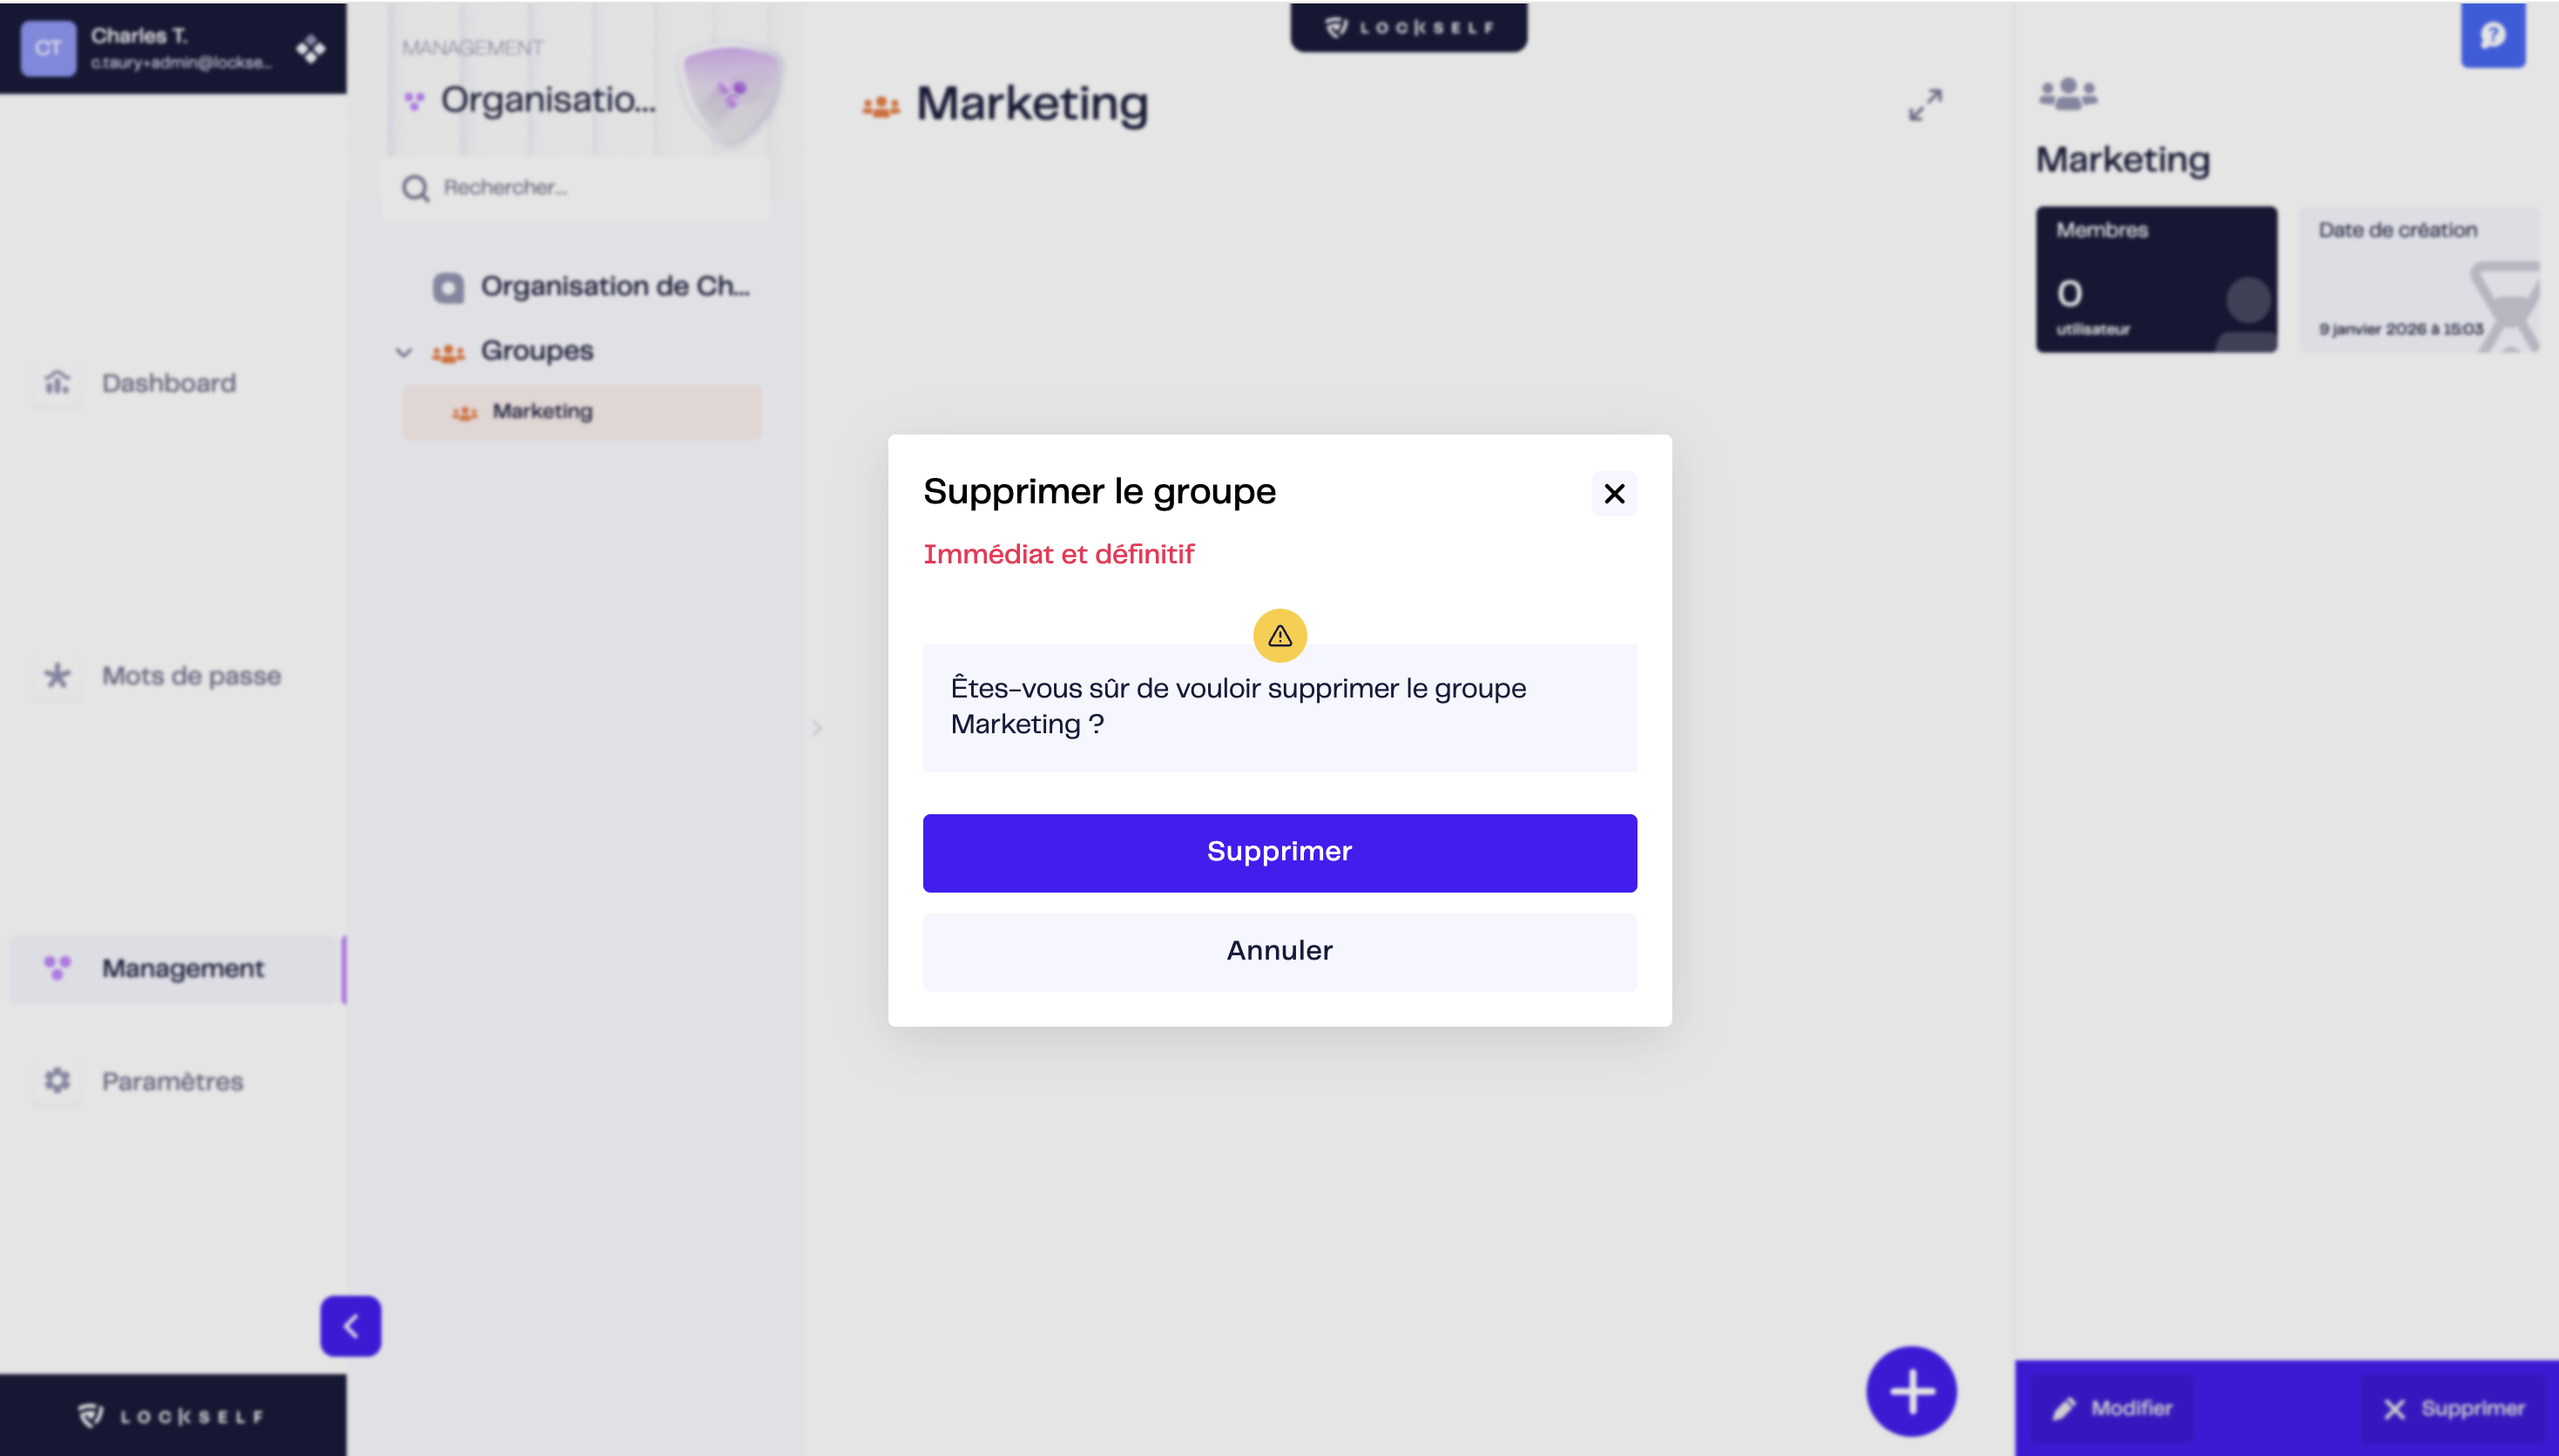2559x1456 pixels.
Task: Open the user account switcher icon
Action: tap(311, 49)
